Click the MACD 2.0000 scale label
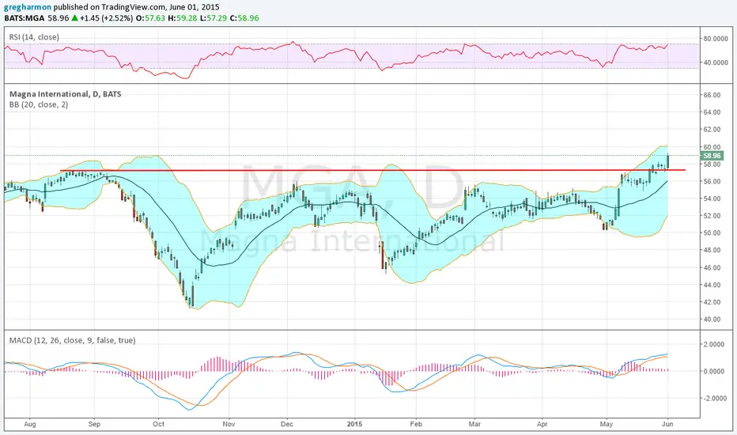The width and height of the screenshot is (737, 435). pyautogui.click(x=713, y=345)
